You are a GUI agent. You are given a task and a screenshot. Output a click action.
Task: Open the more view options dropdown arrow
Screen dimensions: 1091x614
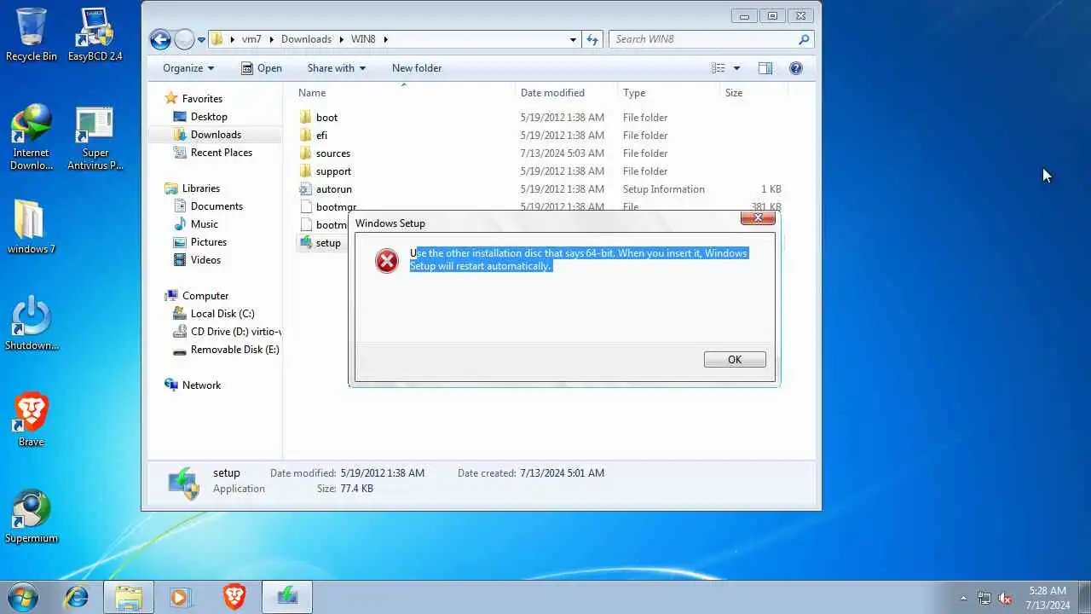(x=736, y=68)
